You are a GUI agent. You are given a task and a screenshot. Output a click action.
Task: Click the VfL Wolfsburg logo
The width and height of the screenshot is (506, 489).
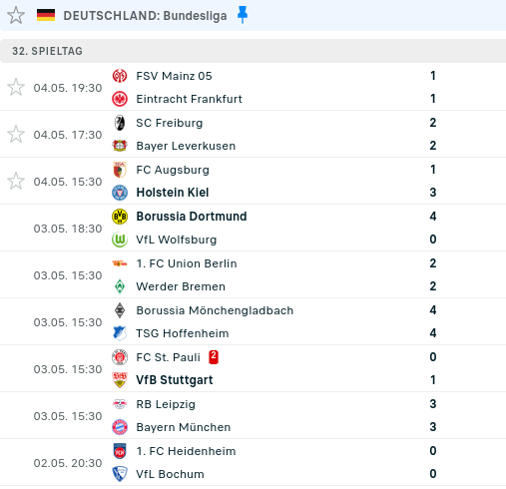pos(120,240)
